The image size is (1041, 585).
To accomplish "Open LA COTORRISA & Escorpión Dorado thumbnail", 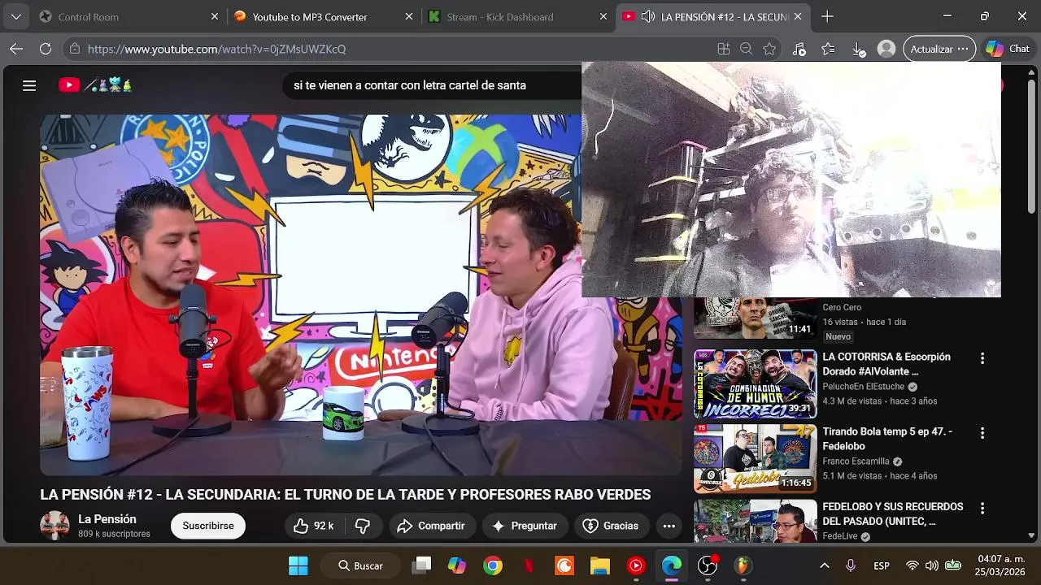I will 755,384.
